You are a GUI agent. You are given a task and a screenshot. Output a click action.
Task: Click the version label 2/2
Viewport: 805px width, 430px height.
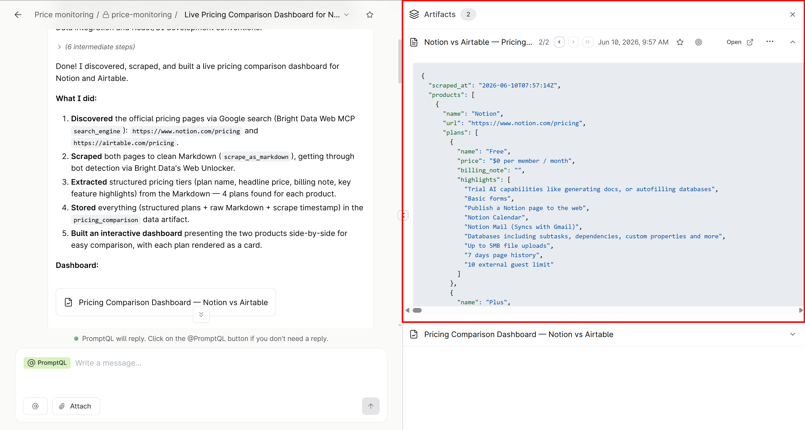coord(544,42)
